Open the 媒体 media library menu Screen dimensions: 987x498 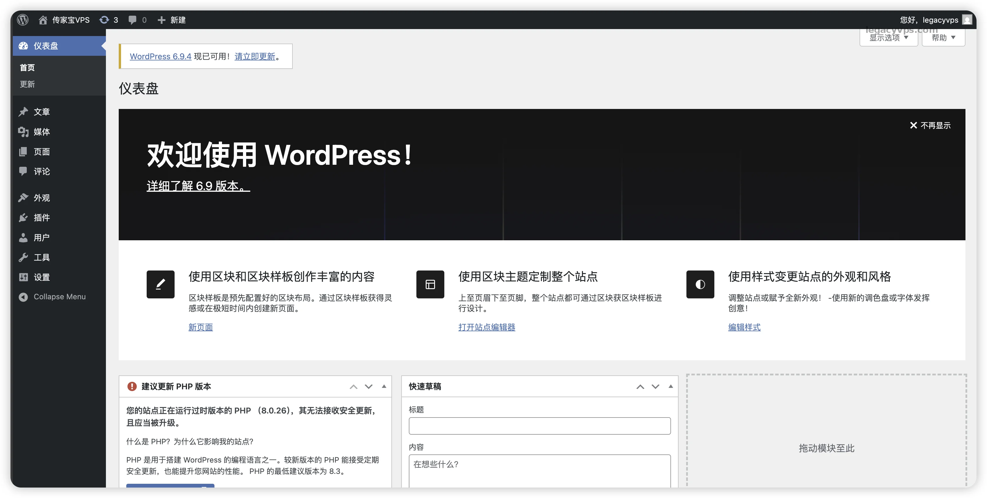point(41,132)
